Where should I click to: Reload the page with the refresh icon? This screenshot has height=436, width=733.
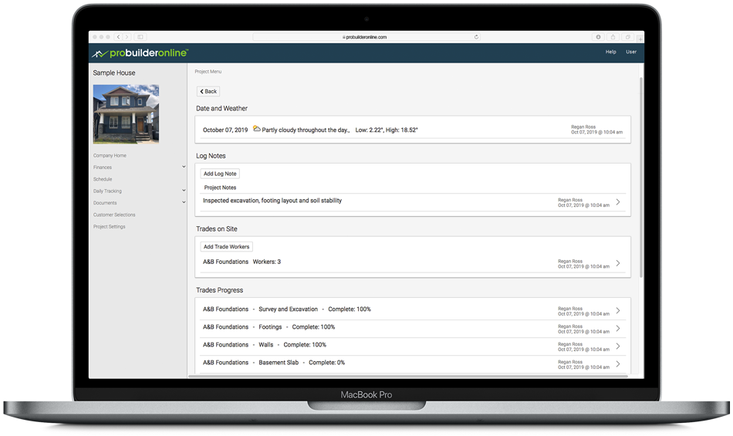[x=476, y=37]
